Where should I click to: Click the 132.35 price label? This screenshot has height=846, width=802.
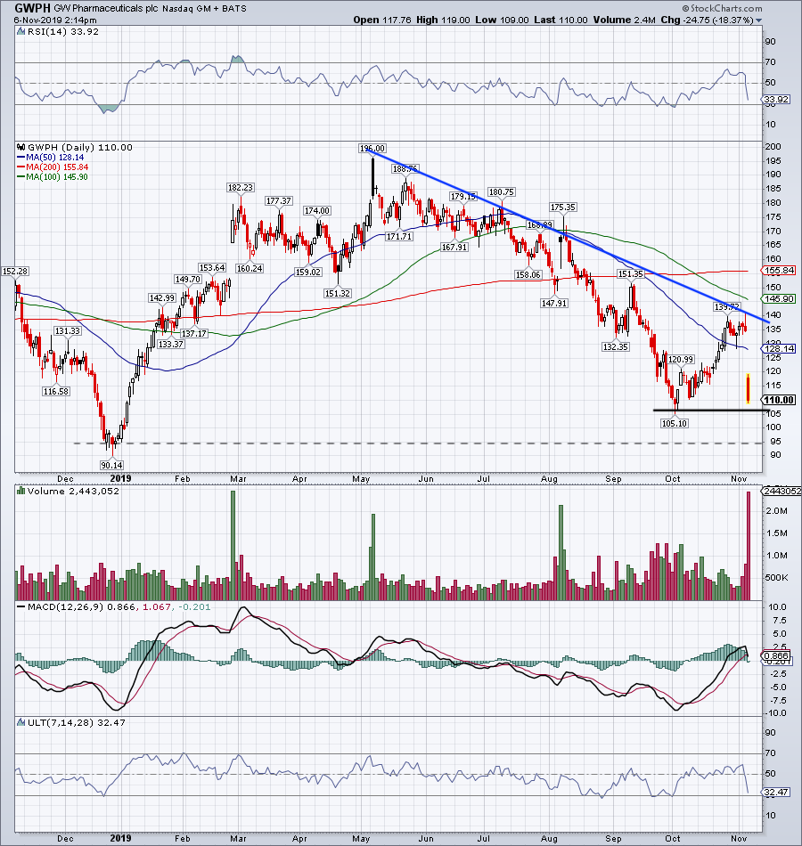(x=616, y=347)
